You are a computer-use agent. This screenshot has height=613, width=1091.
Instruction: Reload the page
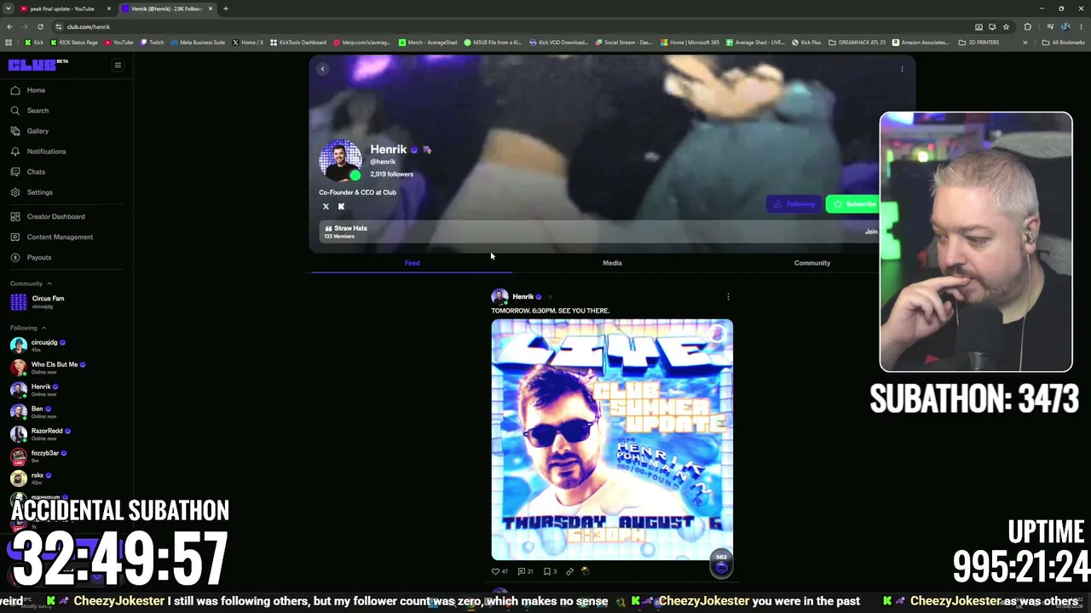41,26
